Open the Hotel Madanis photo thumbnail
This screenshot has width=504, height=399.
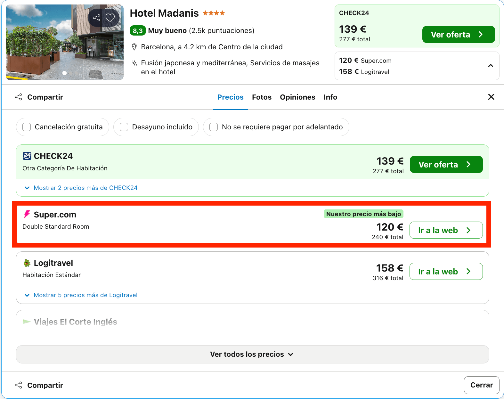pos(65,42)
